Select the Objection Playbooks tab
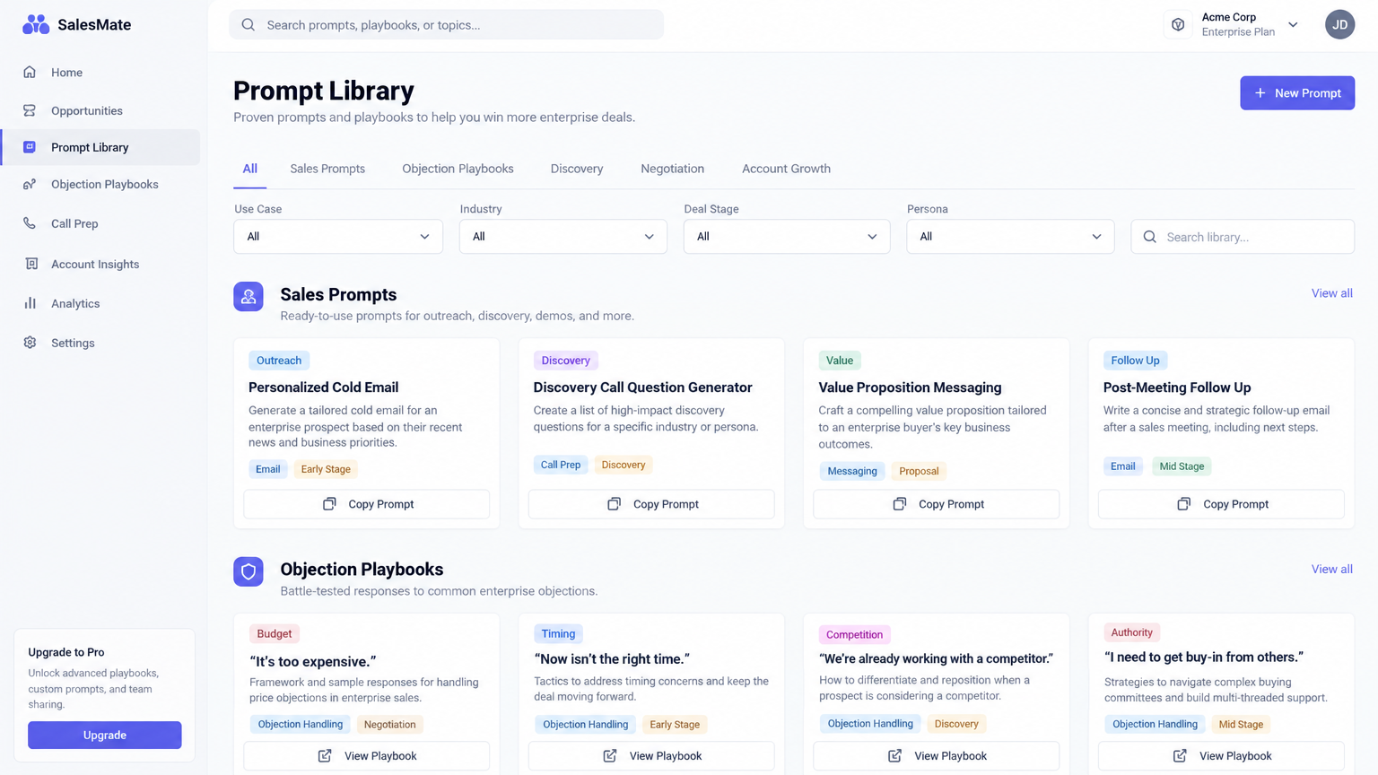This screenshot has width=1378, height=775. 458,169
